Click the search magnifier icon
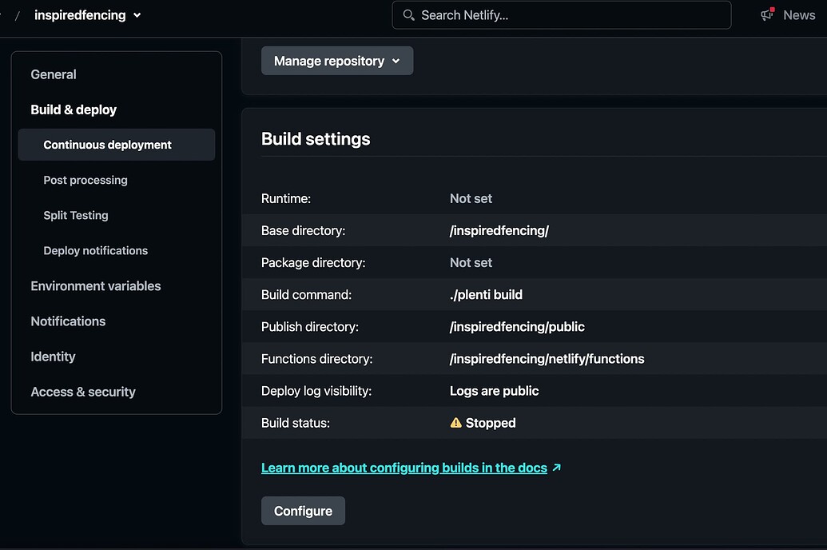 coord(408,15)
